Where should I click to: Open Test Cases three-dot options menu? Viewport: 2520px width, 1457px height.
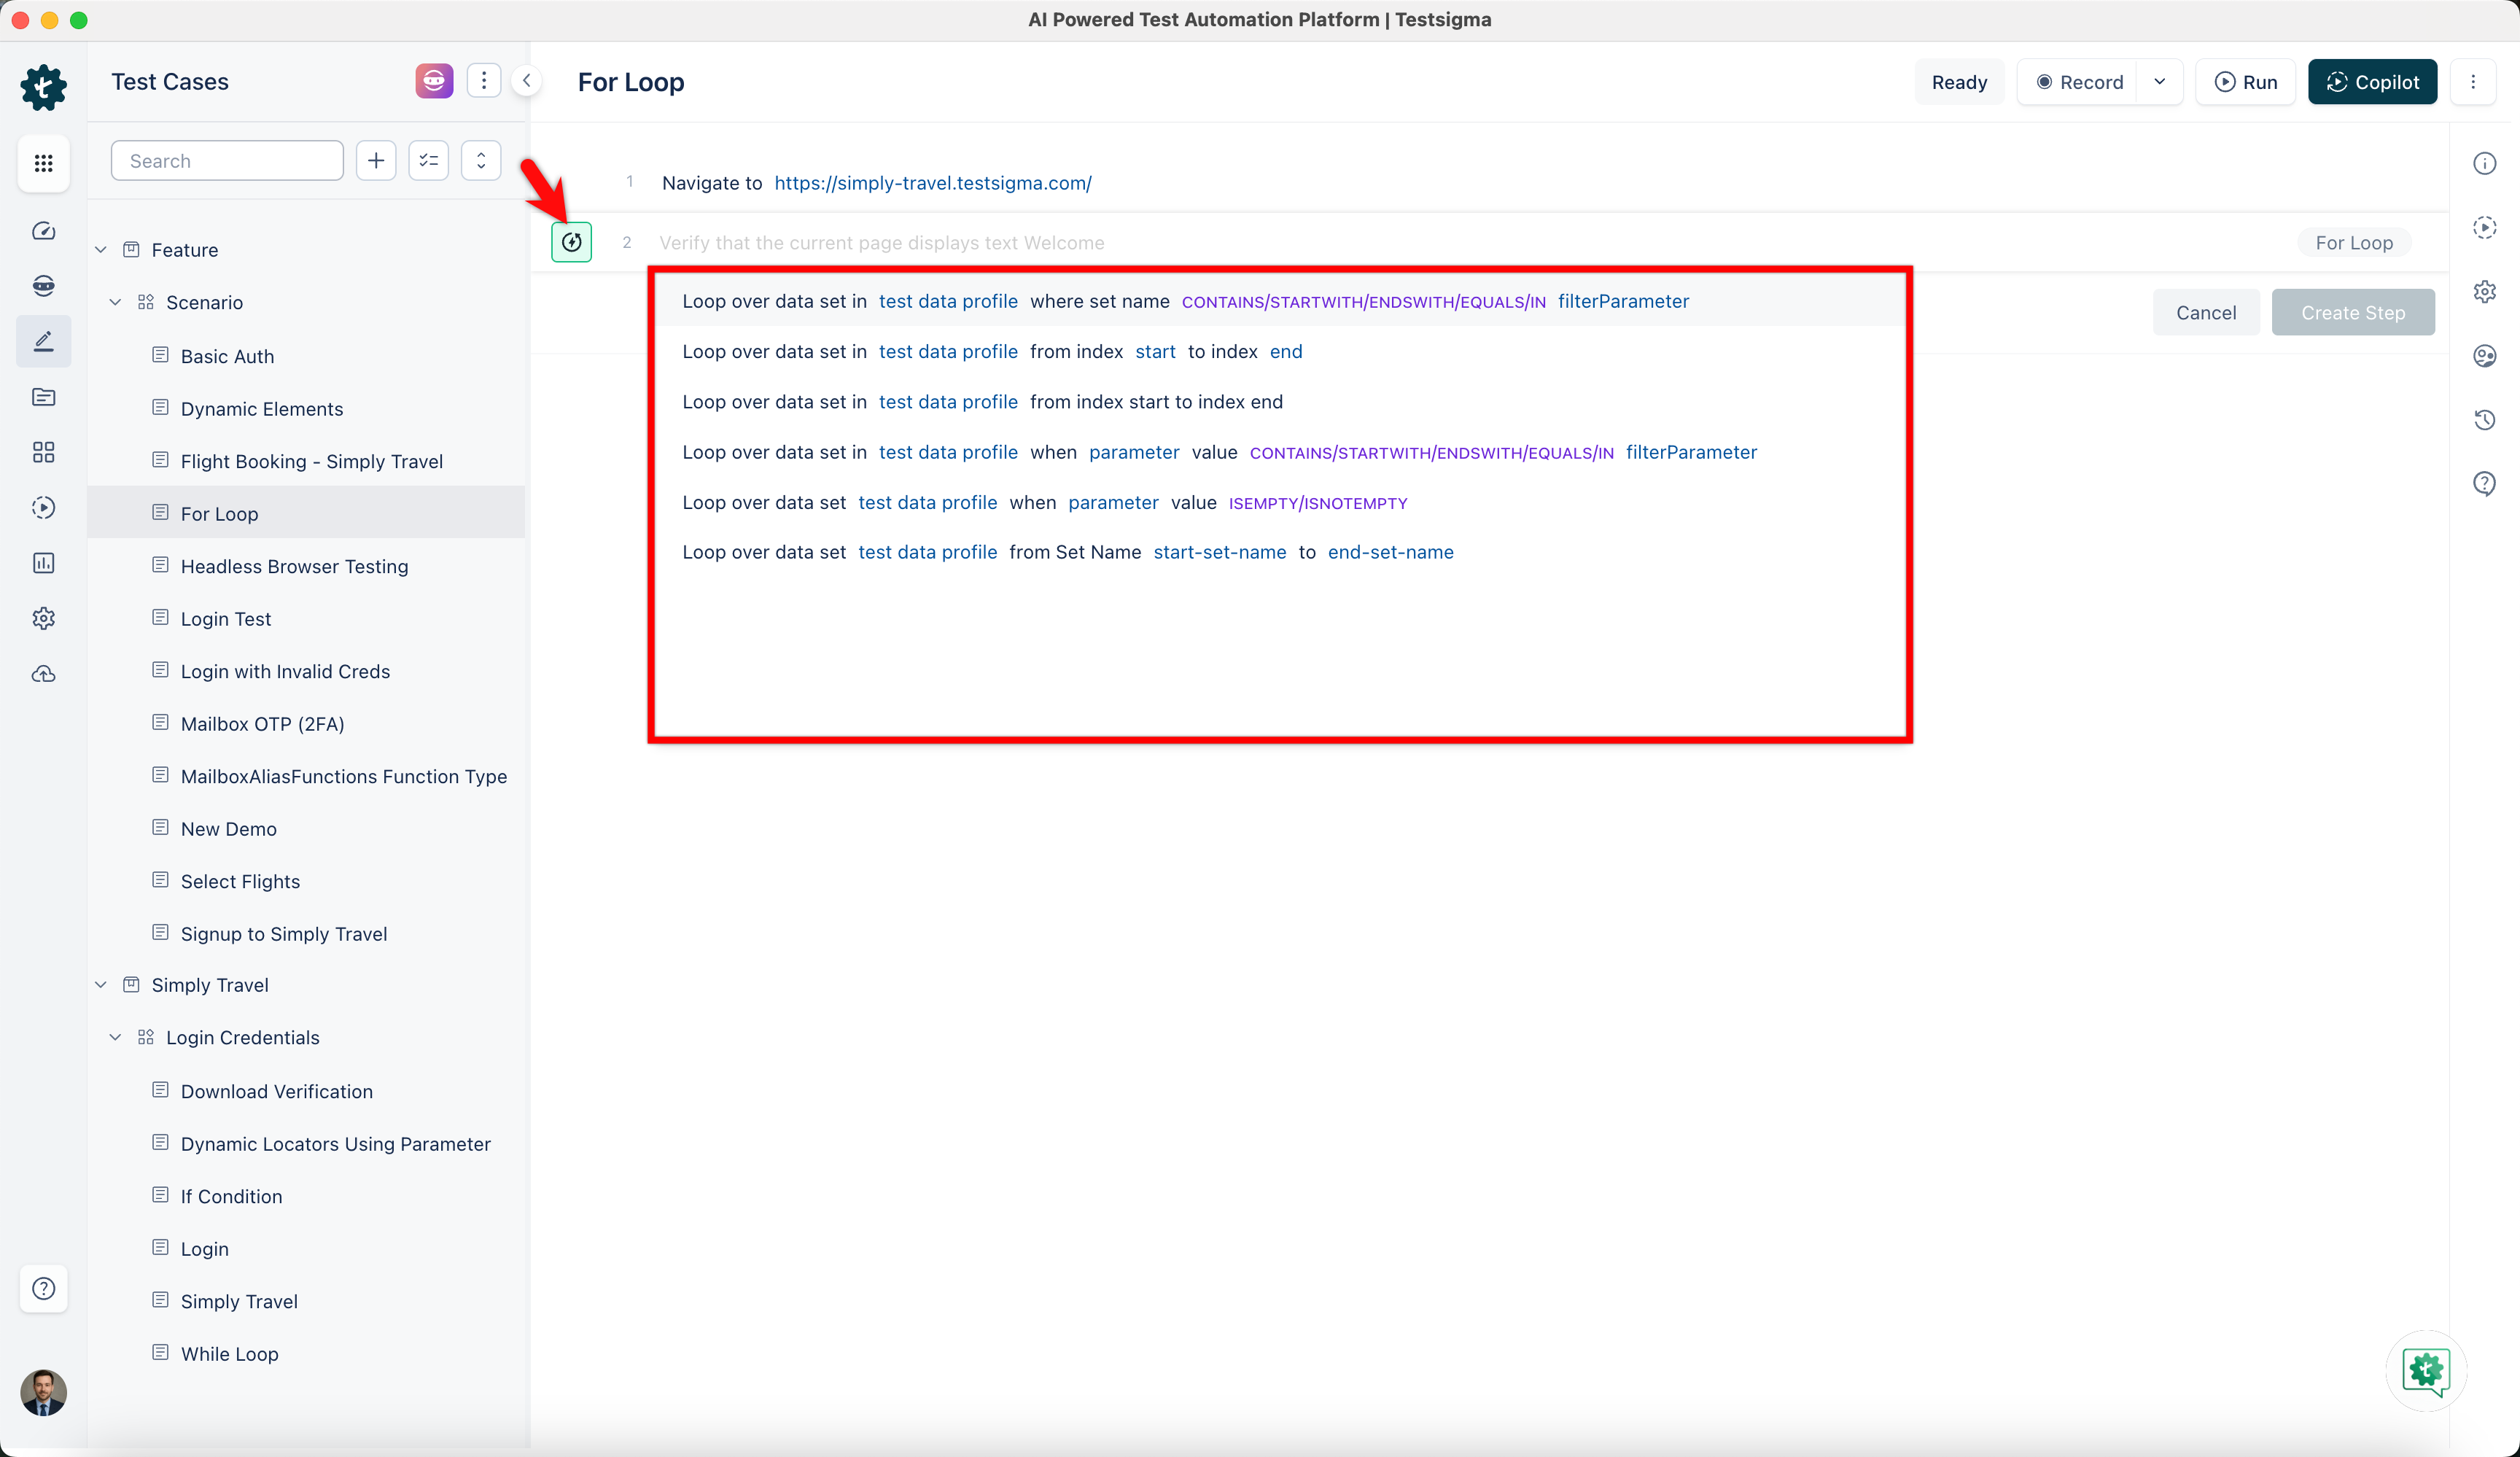click(x=484, y=81)
